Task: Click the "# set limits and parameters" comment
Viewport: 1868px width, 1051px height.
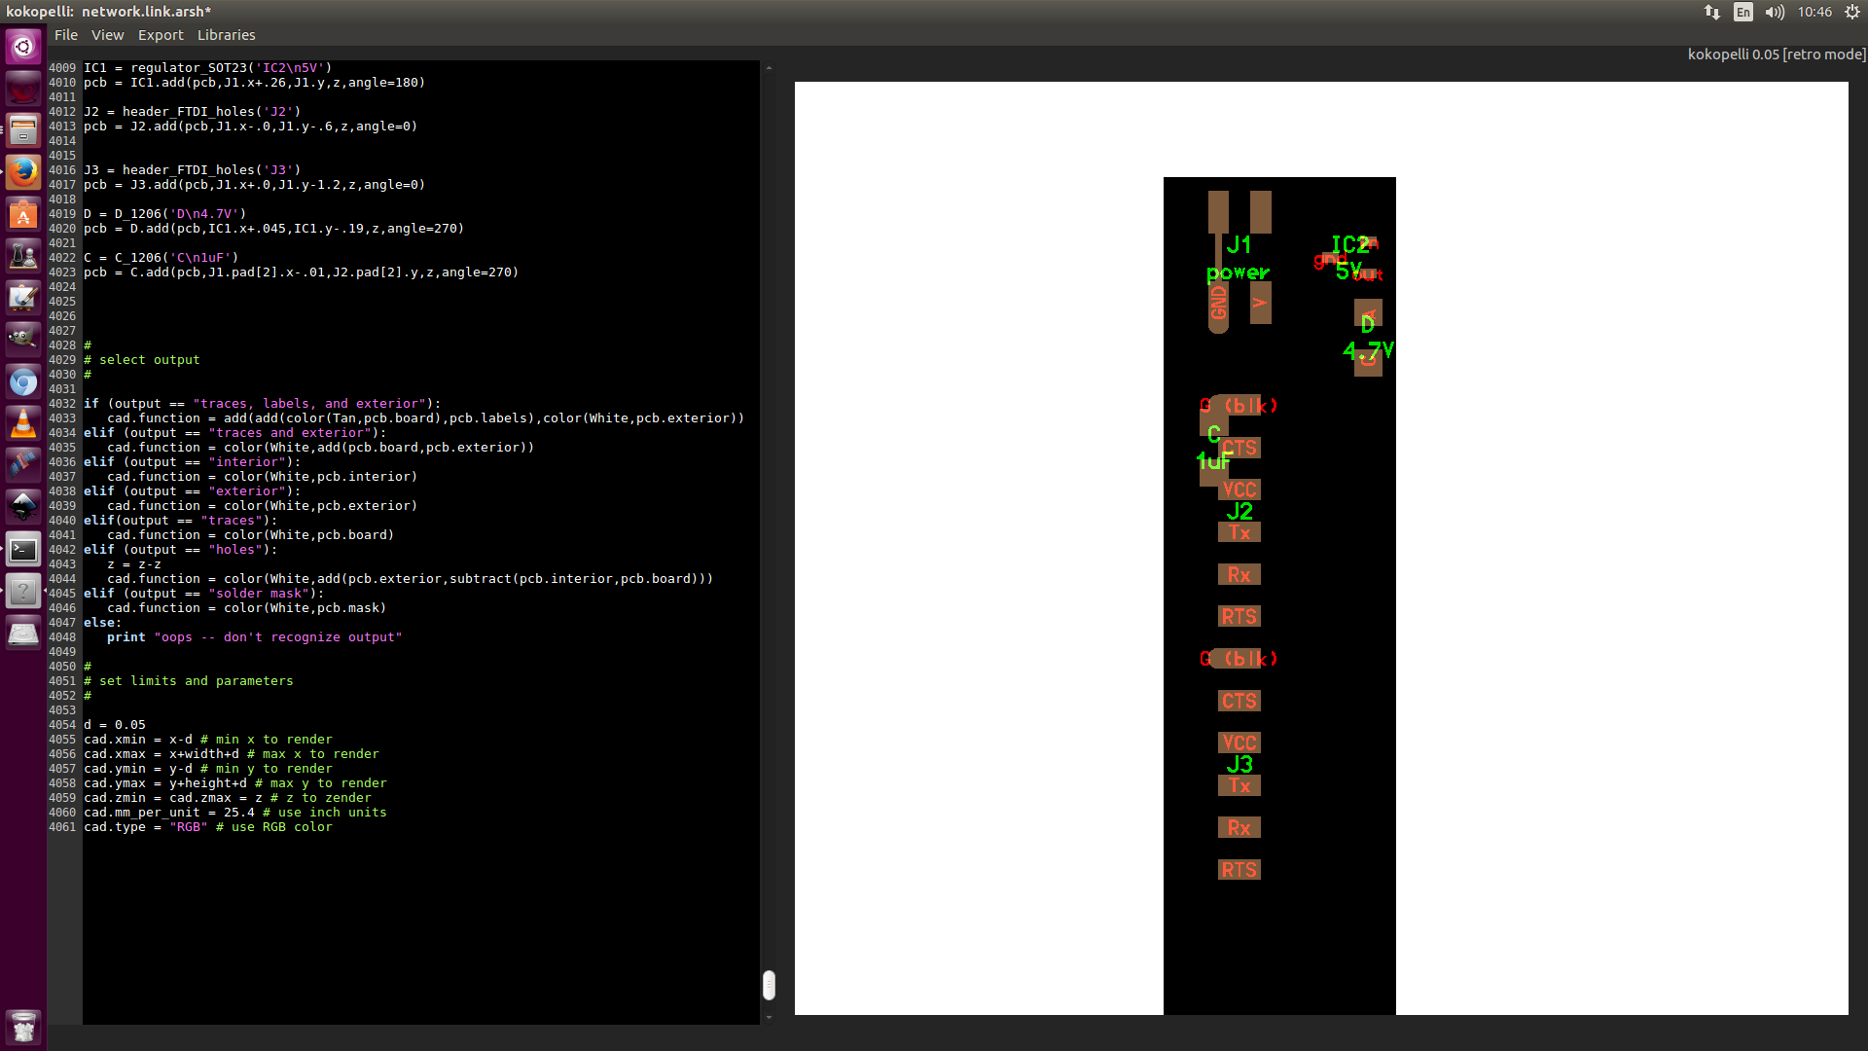Action: (x=189, y=681)
